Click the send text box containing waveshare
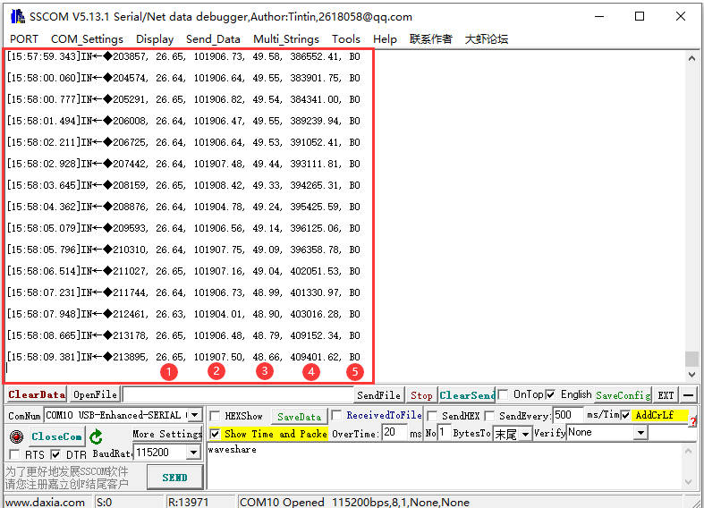Viewport: 704px width, 508px height. point(444,466)
